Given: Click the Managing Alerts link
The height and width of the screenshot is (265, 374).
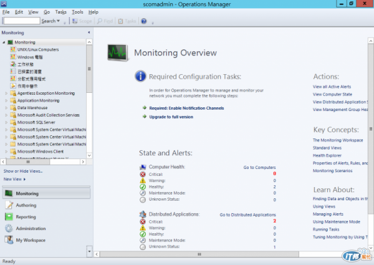Looking at the screenshot, I should (x=328, y=214).
